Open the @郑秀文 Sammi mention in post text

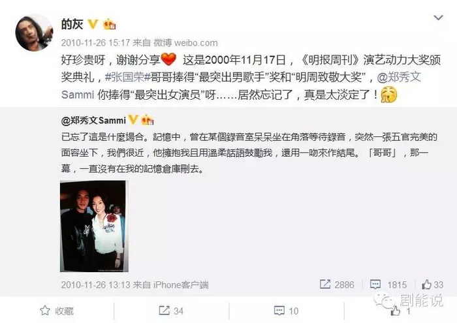242,85
